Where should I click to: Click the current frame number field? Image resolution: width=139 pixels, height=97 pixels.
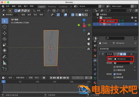click(78, 78)
